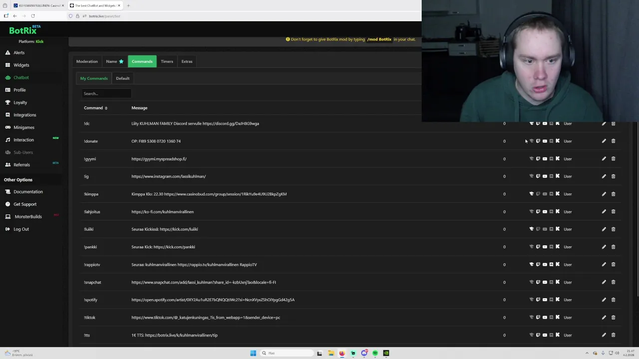Click the trash icon for !gyymi
This screenshot has width=639, height=359.
pyautogui.click(x=613, y=159)
